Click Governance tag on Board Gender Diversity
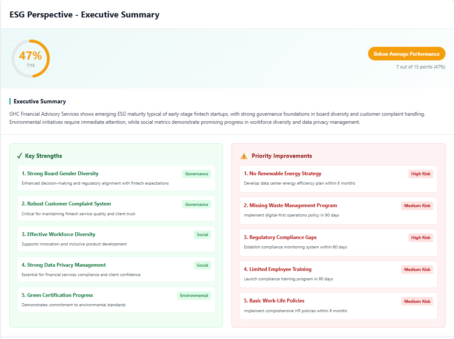The width and height of the screenshot is (454, 339). (197, 174)
